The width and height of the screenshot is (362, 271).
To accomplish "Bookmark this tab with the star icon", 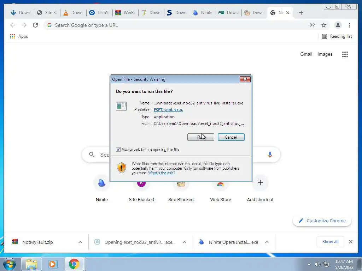I will click(324, 25).
